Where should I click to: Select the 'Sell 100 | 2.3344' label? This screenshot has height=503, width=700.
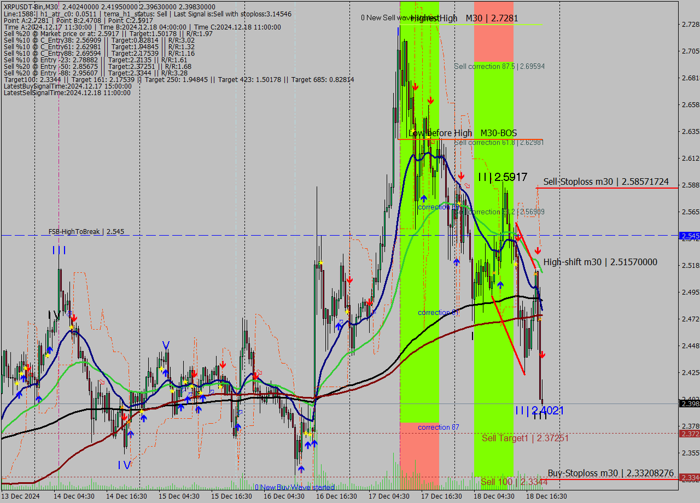[x=514, y=482]
